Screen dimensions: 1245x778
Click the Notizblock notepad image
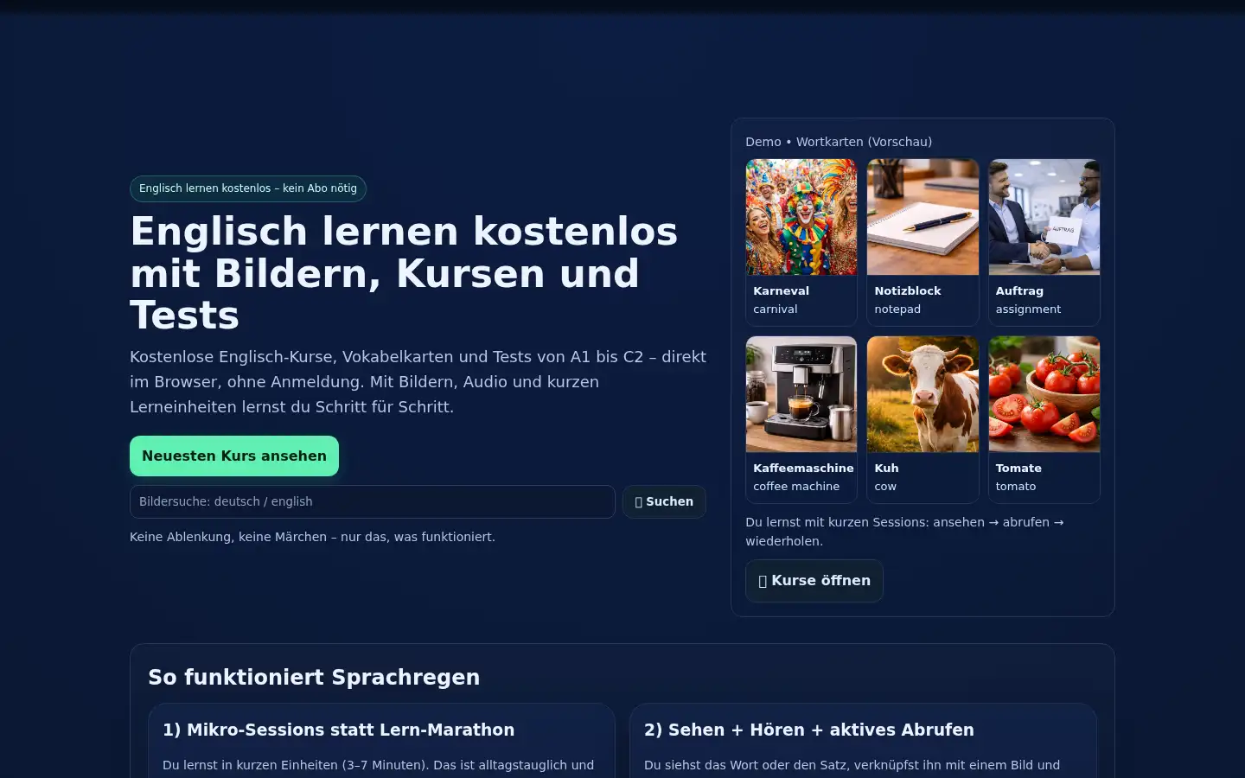[923, 217]
